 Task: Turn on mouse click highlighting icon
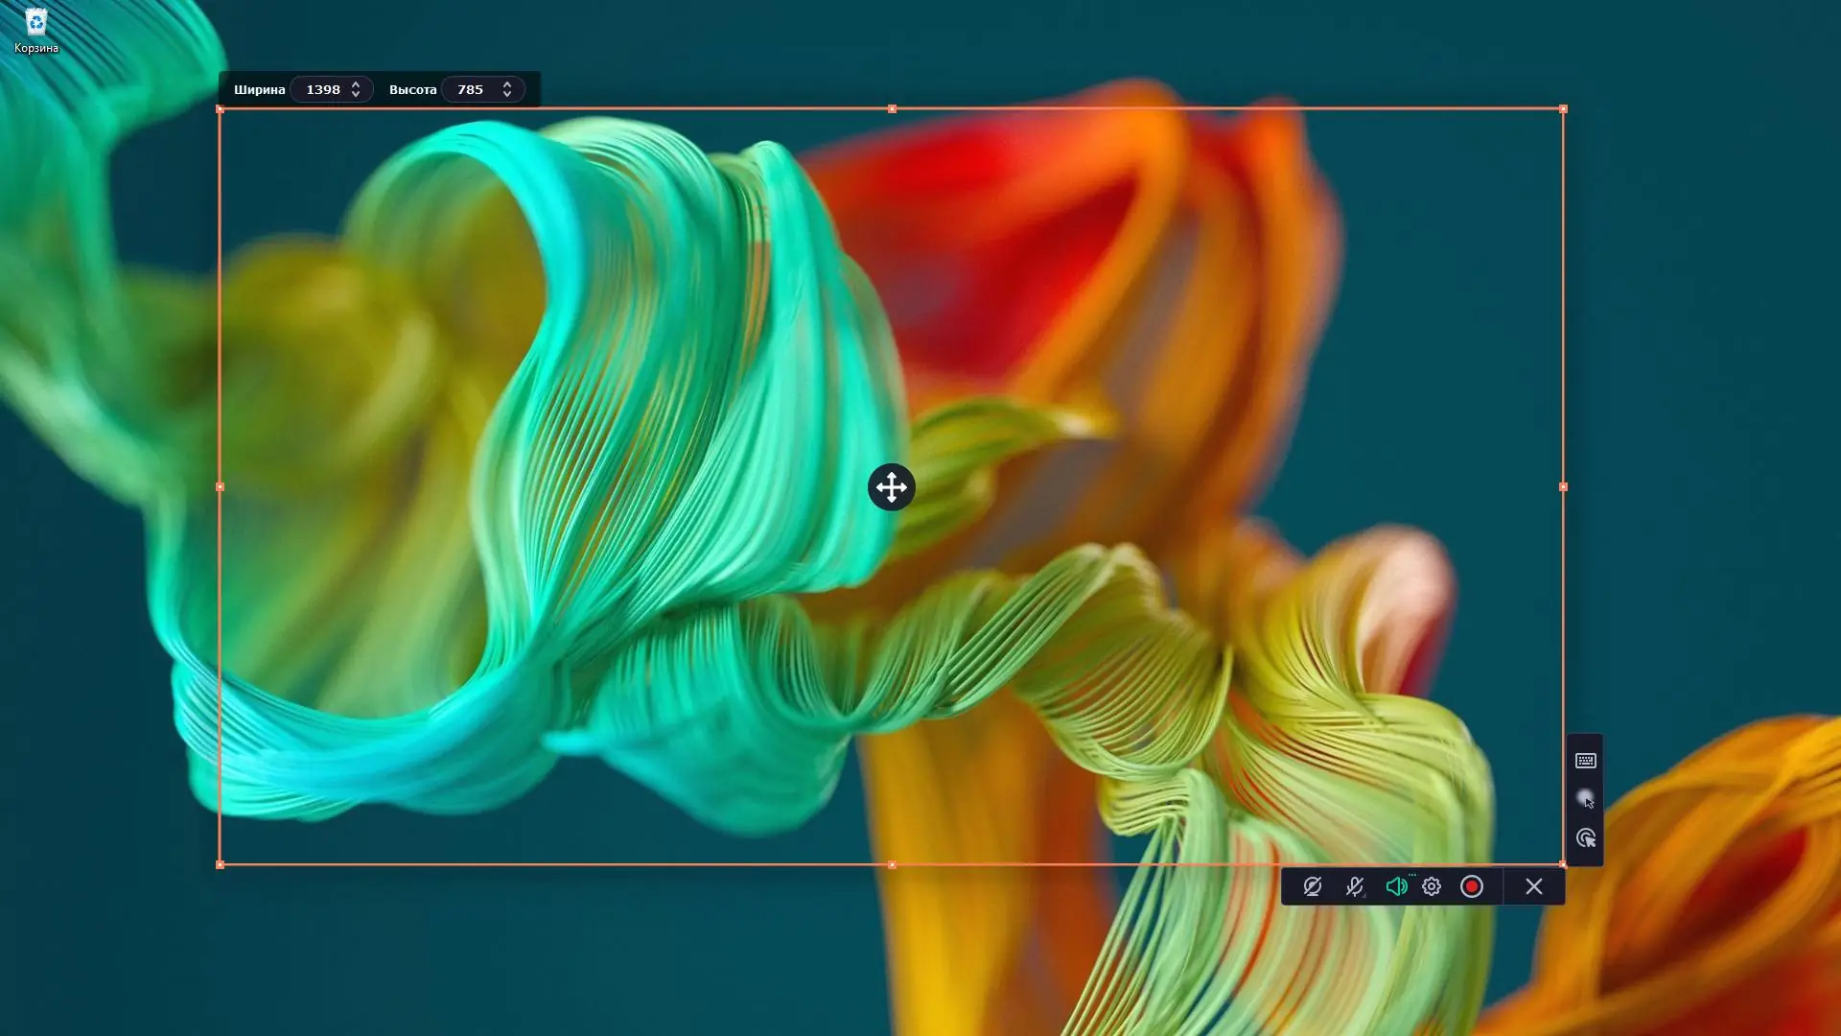1586,838
